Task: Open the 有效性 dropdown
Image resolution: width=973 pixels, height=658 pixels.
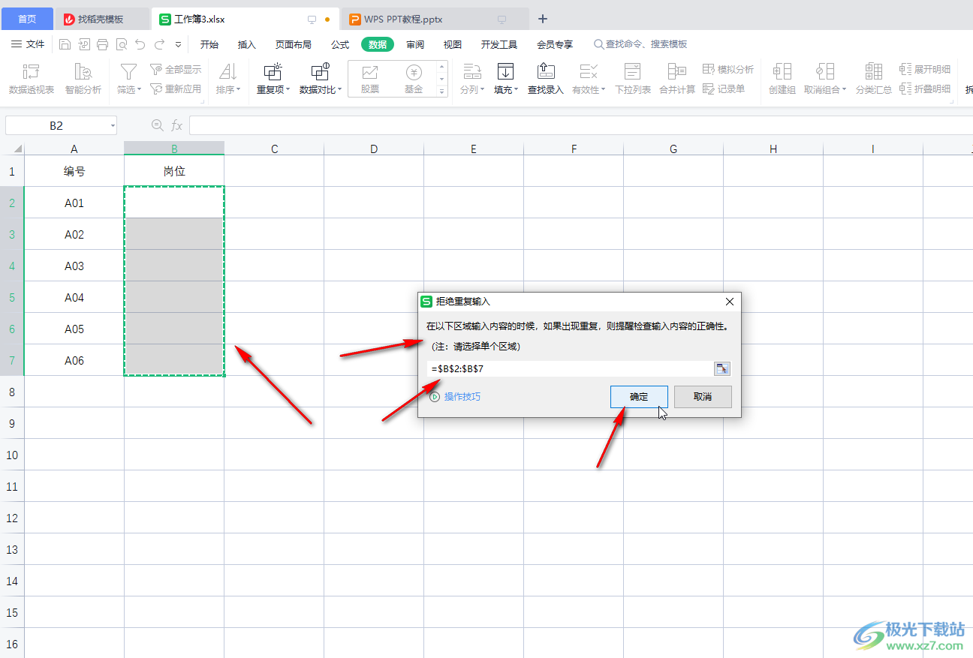Action: coord(589,80)
